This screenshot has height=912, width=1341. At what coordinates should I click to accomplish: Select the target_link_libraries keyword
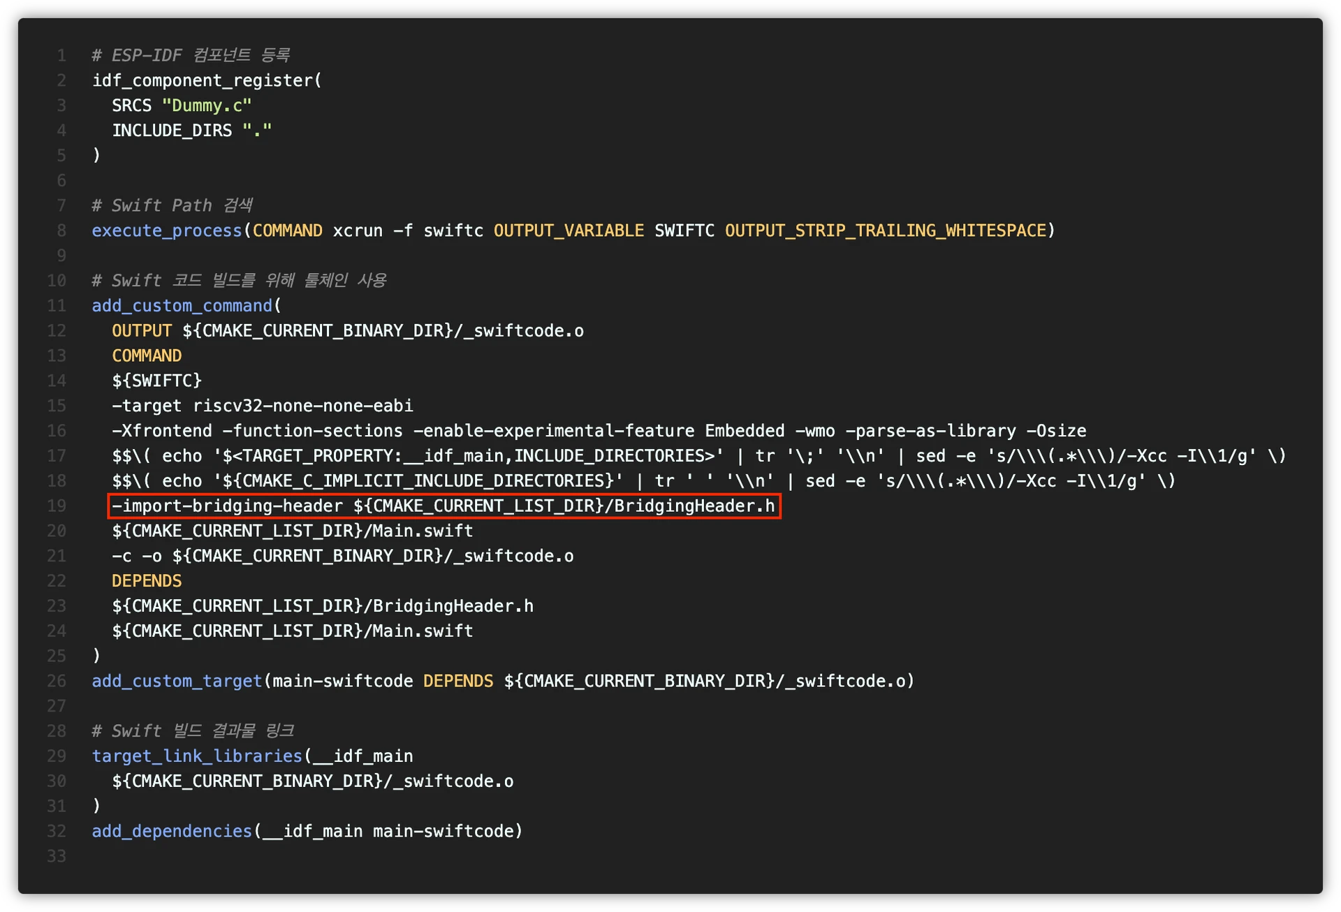point(196,756)
